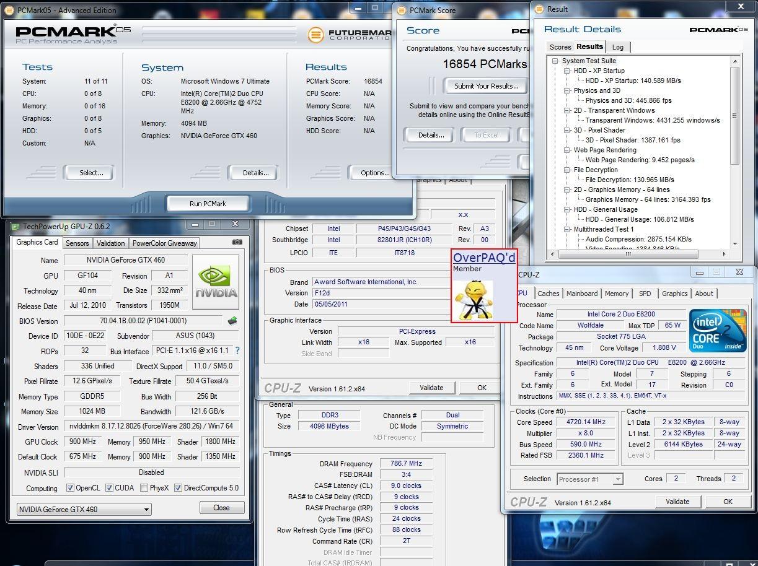Open the Validation tab in GPU-Z
758x566 pixels.
111,243
